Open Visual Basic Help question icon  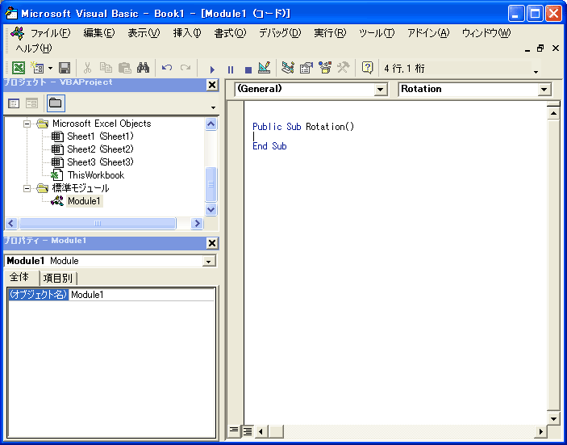coord(367,68)
